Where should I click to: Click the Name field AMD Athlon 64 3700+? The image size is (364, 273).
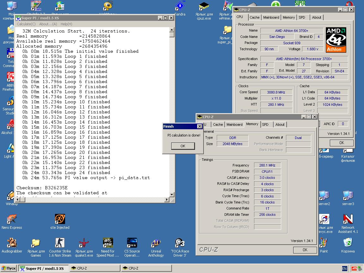292,31
